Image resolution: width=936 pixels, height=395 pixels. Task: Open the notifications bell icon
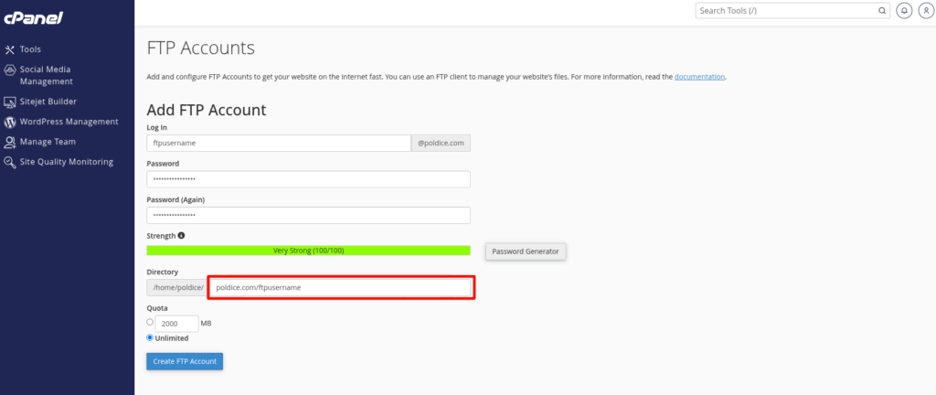[x=905, y=11]
